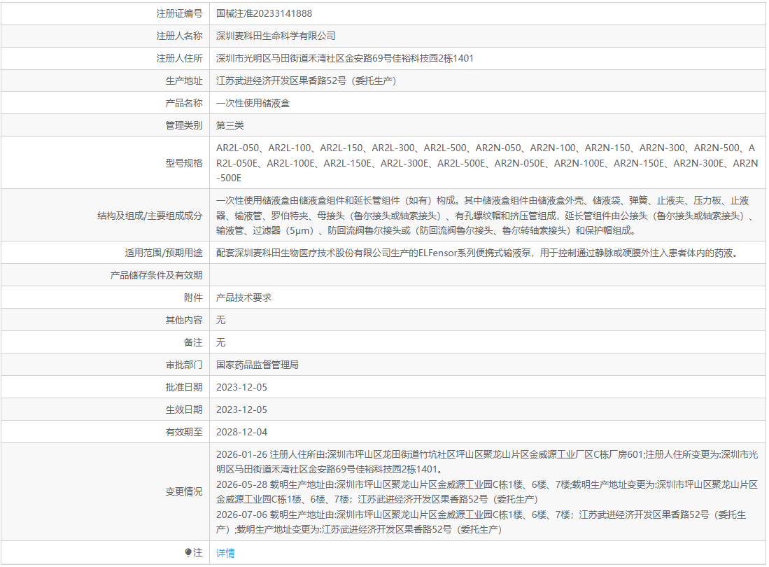Select the 产品技术要求 attachment value
This screenshot has height=567, width=769.
coord(244,297)
